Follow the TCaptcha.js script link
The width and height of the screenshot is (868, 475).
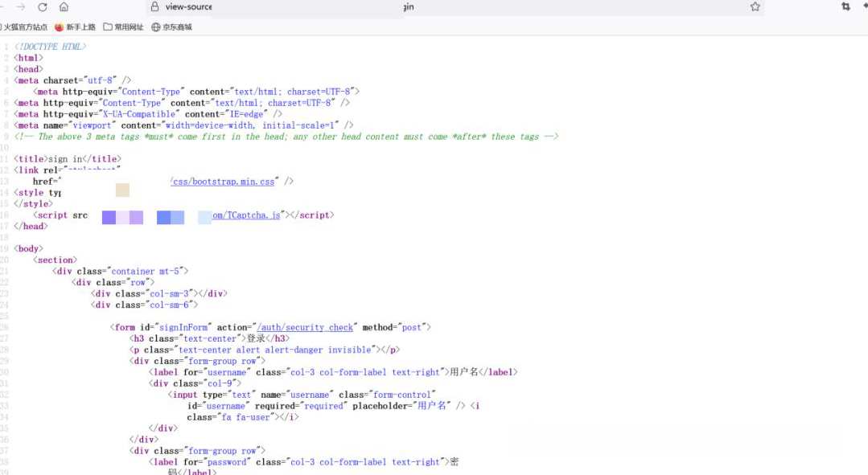[x=246, y=215]
